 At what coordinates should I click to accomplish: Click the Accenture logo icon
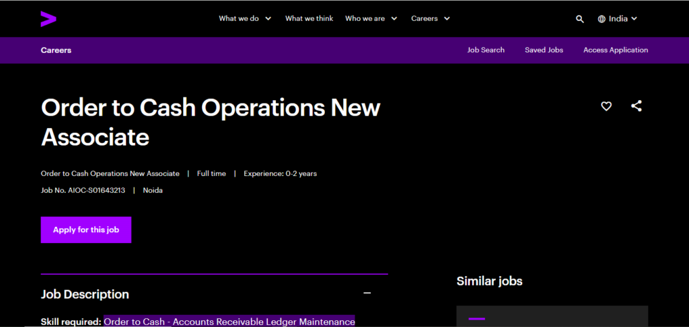tap(48, 19)
